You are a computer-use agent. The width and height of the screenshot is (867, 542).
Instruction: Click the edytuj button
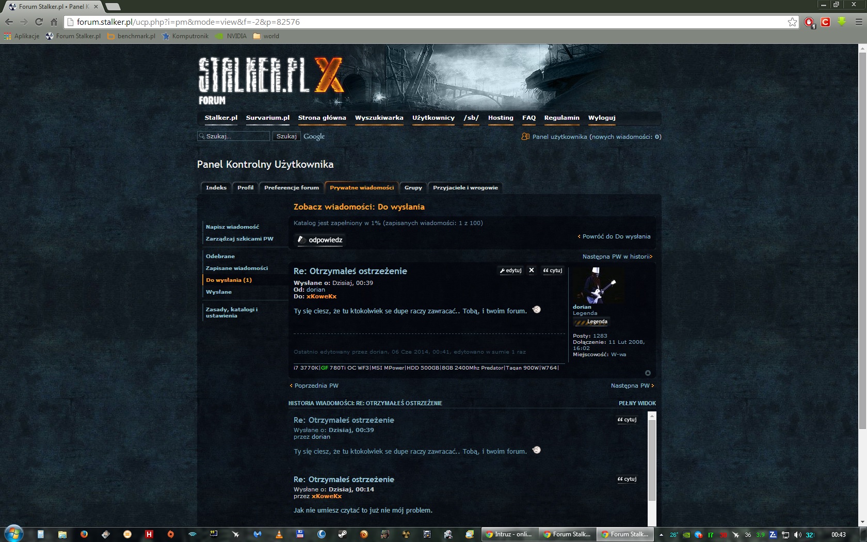coord(511,270)
